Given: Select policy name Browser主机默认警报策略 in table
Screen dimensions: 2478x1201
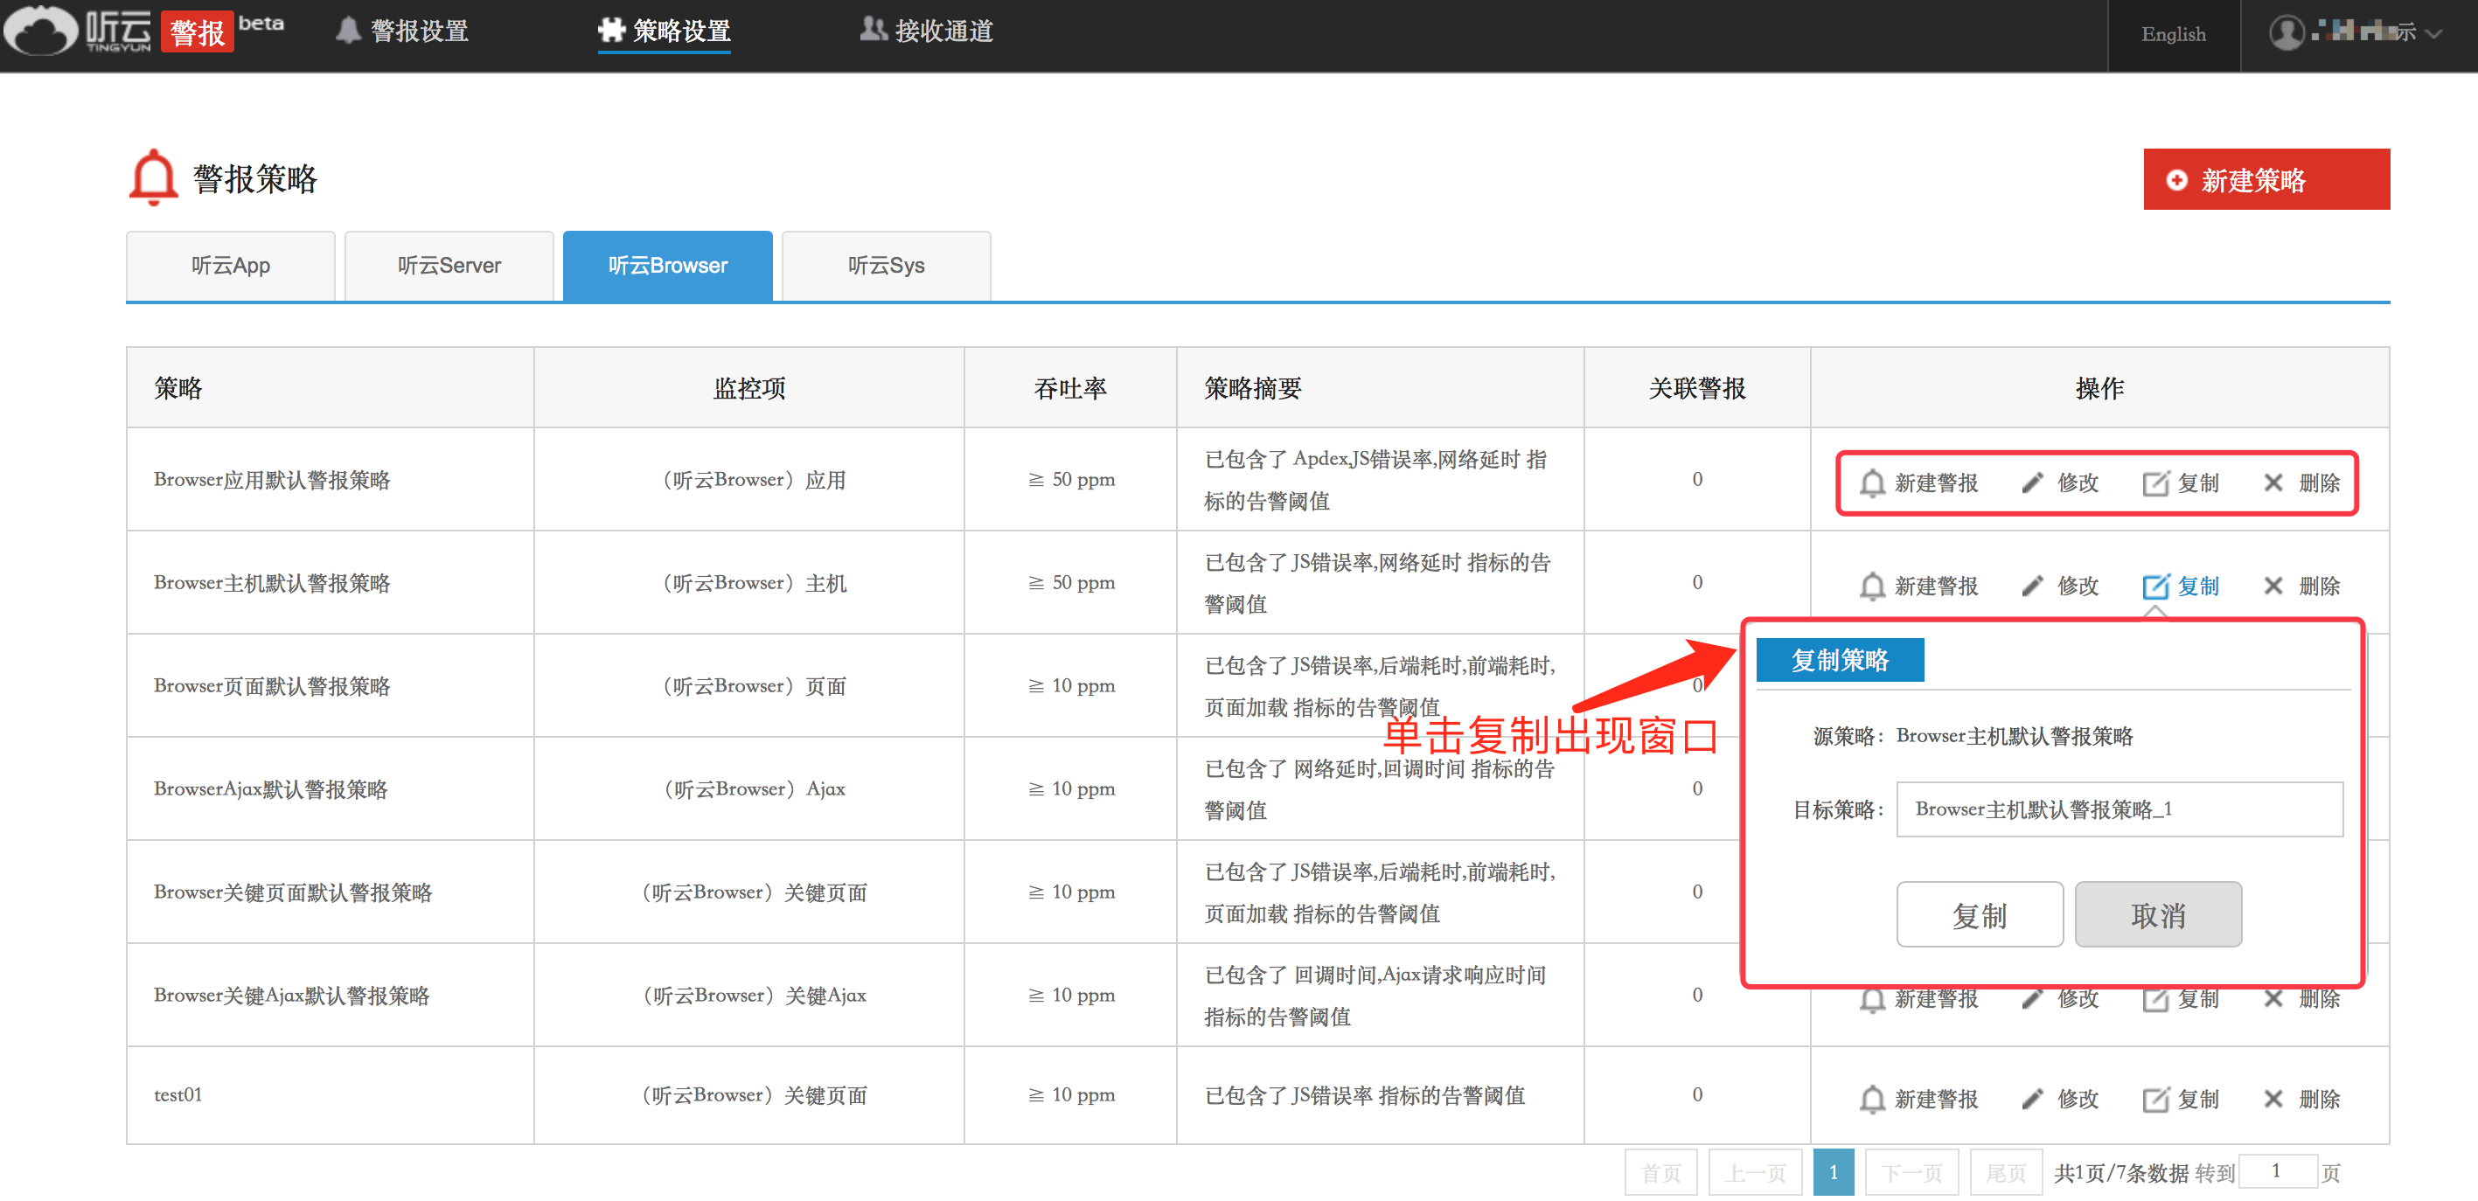Looking at the screenshot, I should click(x=272, y=583).
